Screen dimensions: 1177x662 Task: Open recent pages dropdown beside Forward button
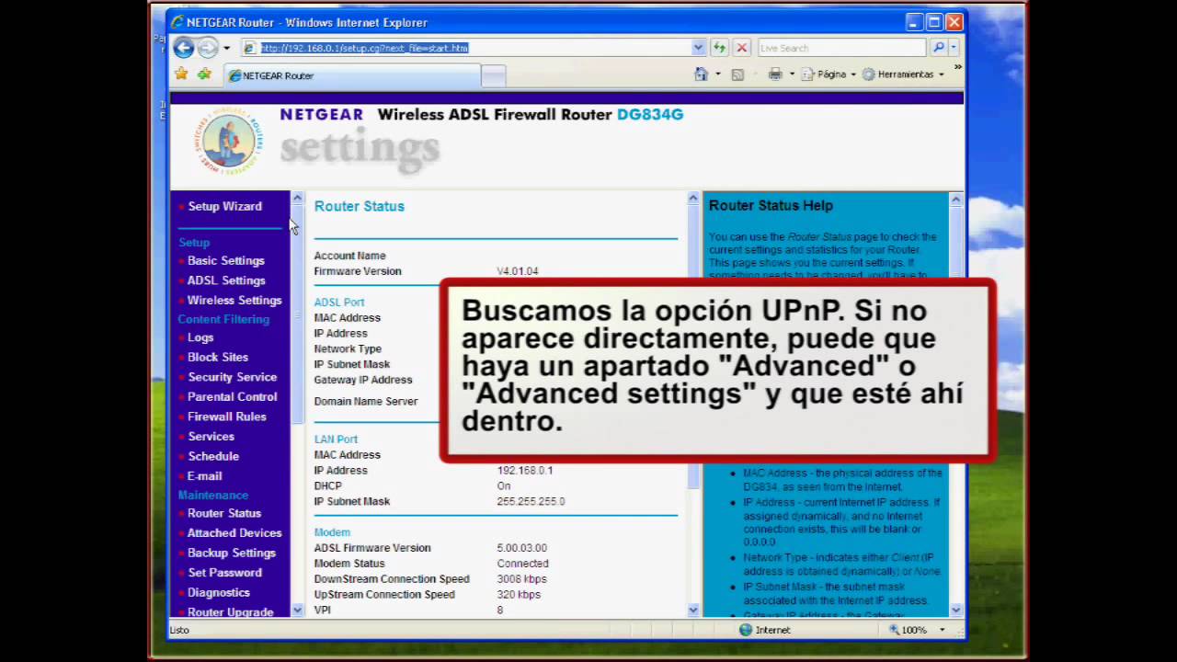click(x=227, y=48)
